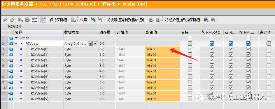275x109 pixels.
Task: Click the data type selector icon for RCVdata
Action: pyautogui.click(x=90, y=44)
